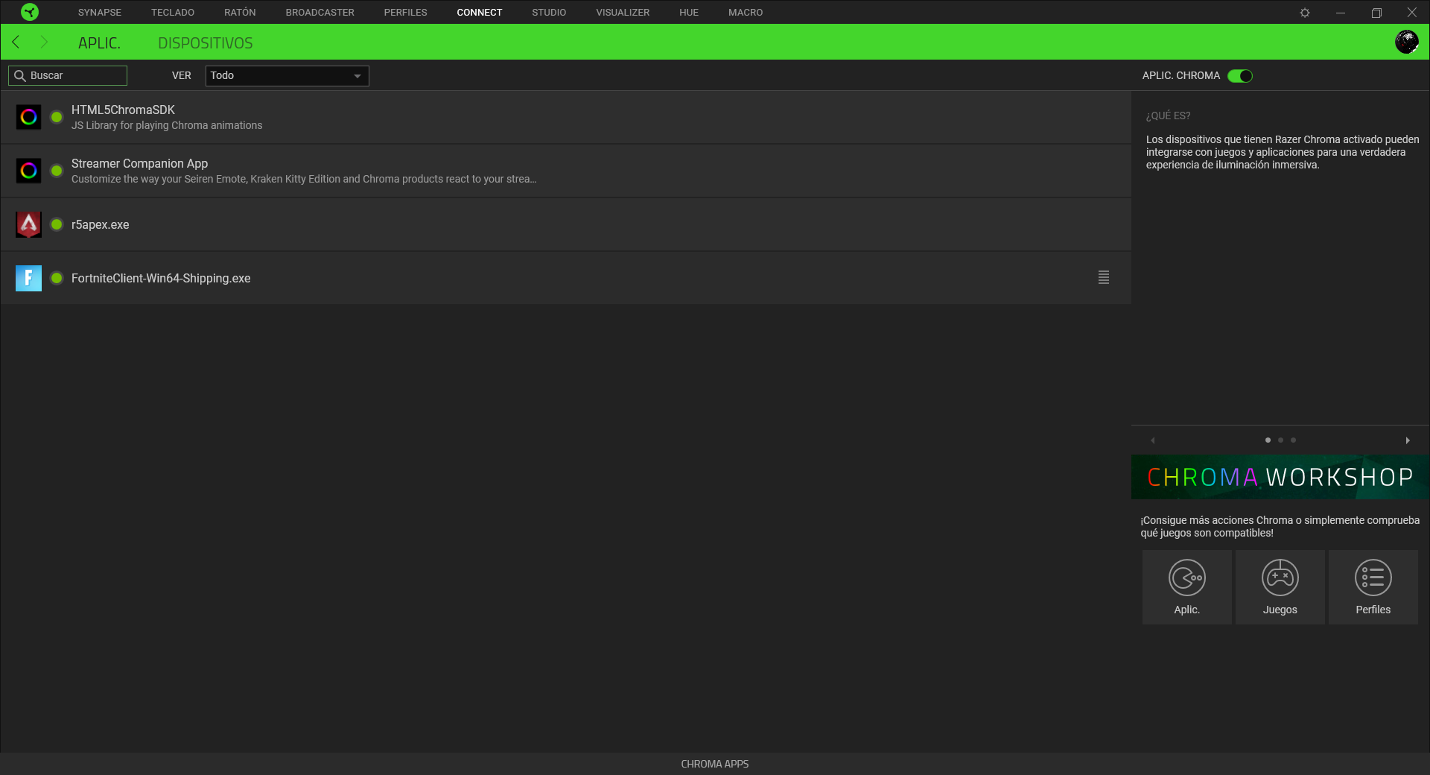Click the CHROMA APPS footer label
This screenshot has height=775, width=1430.
[715, 764]
